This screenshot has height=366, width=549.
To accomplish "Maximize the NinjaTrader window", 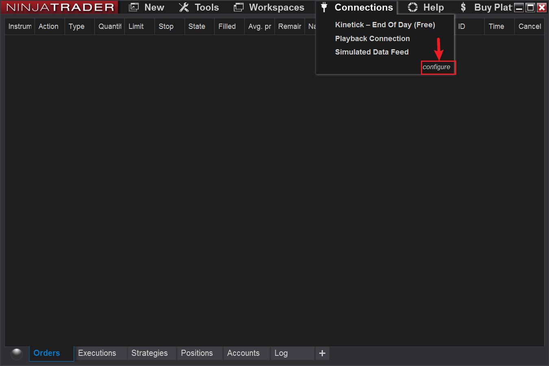I will click(x=530, y=7).
